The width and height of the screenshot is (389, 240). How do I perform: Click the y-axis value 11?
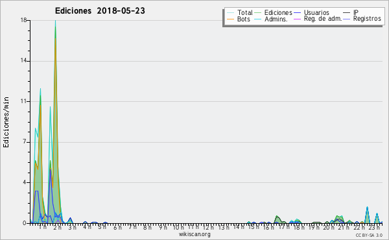click(x=23, y=101)
